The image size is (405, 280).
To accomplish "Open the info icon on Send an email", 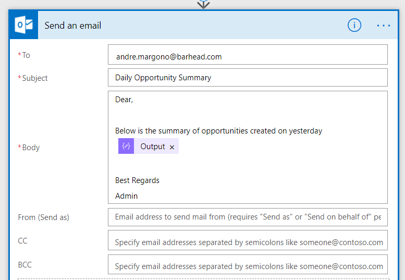I will coord(354,25).
